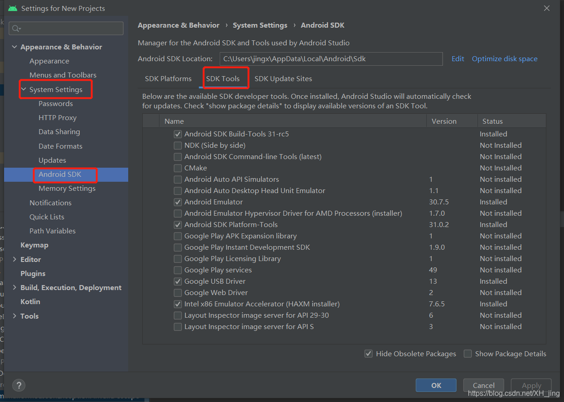Image resolution: width=564 pixels, height=402 pixels.
Task: Expand the Build, Execution, Deployment node
Action: [x=14, y=288]
